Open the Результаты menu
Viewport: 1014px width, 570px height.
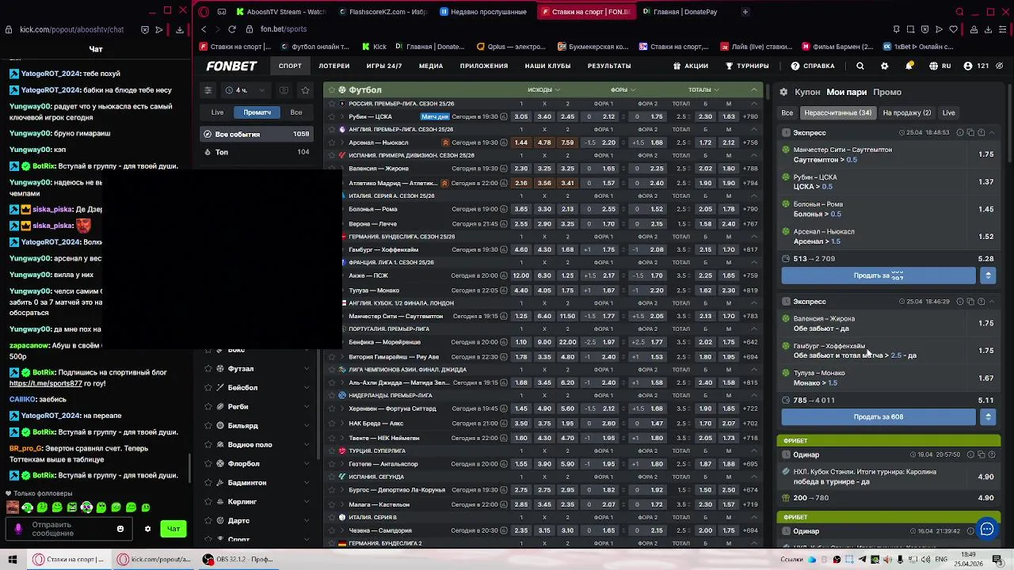click(x=609, y=66)
